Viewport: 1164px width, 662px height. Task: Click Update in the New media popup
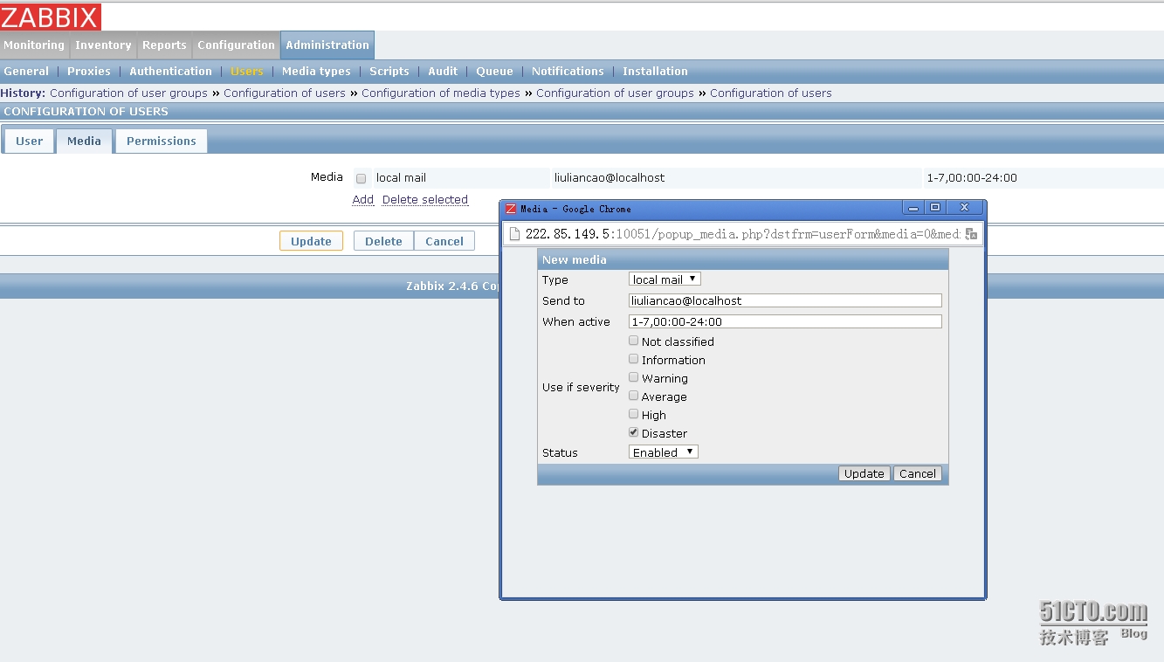click(864, 473)
